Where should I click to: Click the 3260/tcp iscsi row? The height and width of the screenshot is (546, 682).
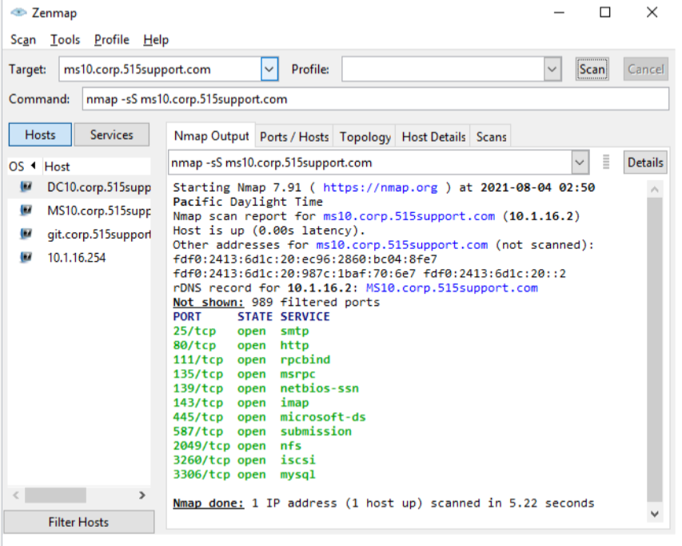tap(245, 460)
